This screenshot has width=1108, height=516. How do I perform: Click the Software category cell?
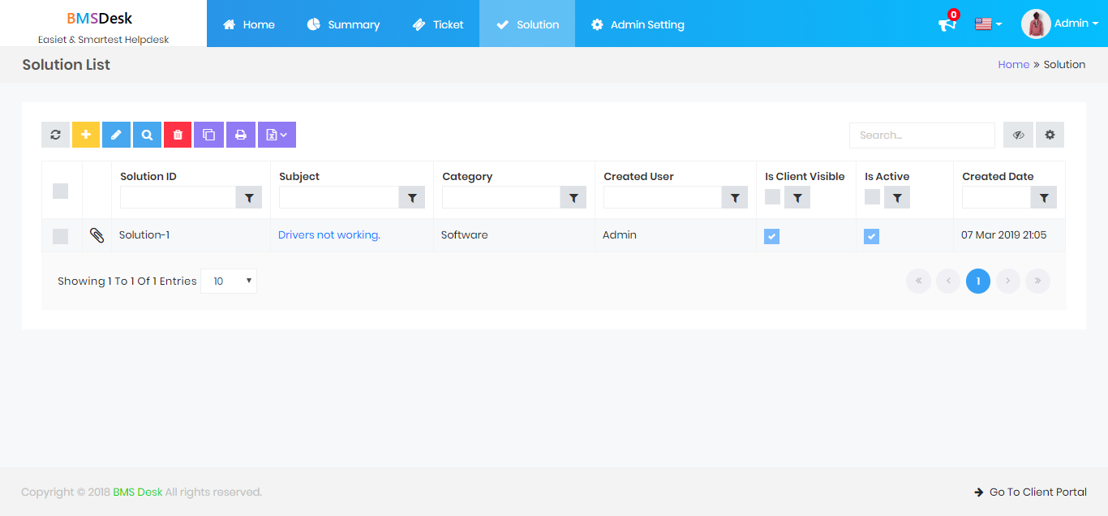click(465, 234)
